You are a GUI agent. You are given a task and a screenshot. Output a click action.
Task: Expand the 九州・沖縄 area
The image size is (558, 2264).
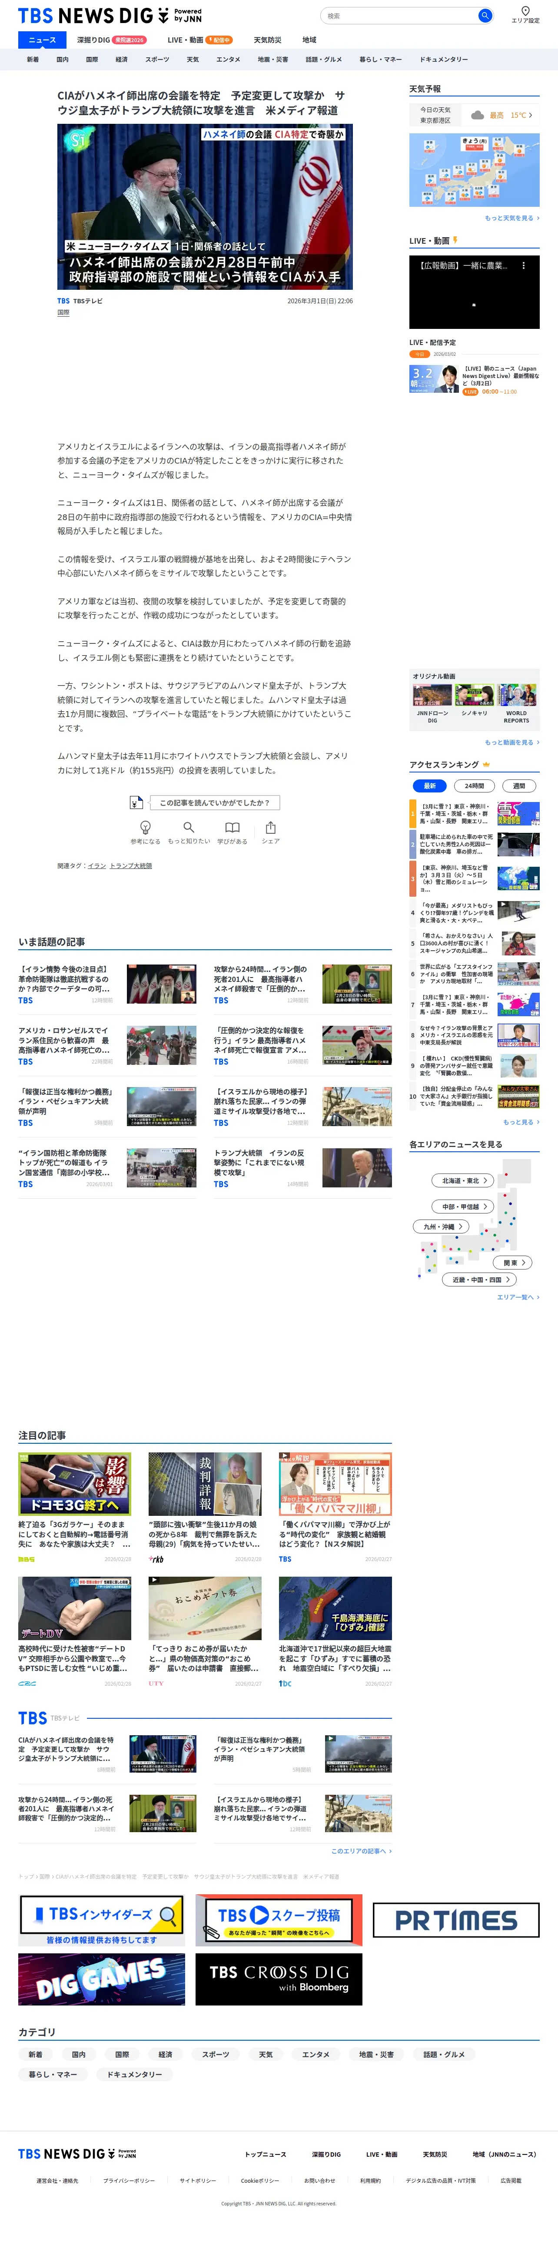(441, 1226)
